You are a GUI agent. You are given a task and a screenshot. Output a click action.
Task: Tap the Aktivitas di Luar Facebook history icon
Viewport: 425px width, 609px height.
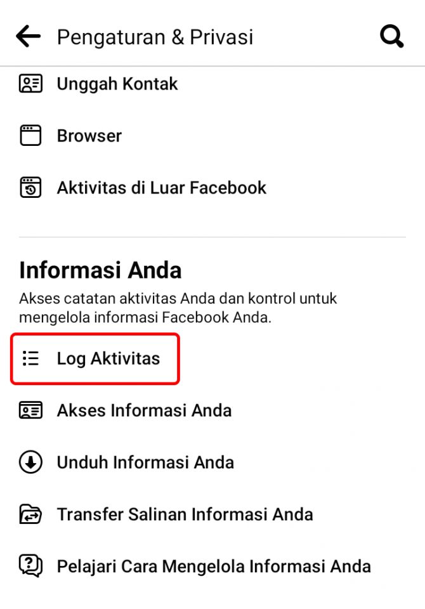30,188
